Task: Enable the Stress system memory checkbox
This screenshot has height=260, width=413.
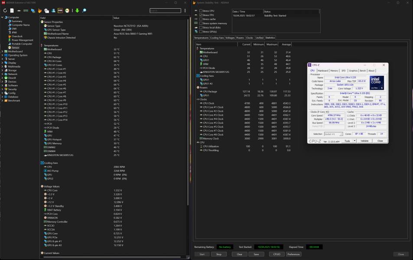Action: point(201,23)
